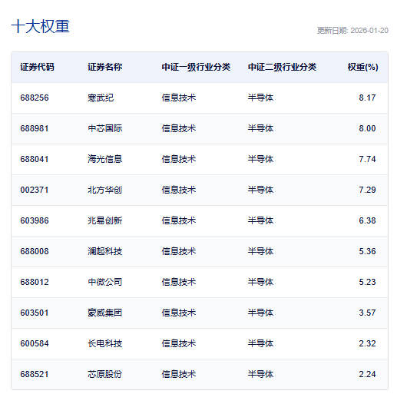Click the 证券代码 column header
397x404 pixels.
[x=37, y=67]
